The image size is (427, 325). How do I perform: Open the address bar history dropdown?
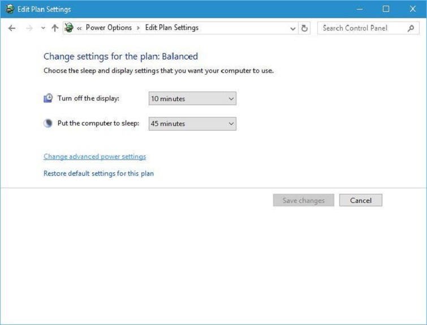pos(292,28)
